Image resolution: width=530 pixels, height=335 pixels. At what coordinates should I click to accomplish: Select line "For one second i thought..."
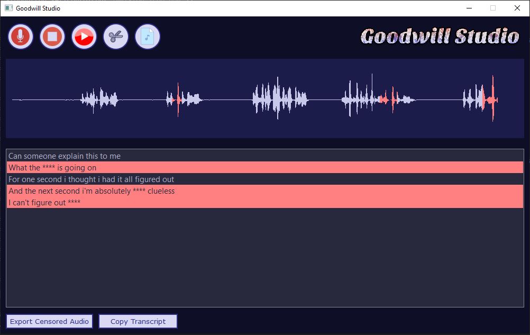point(265,179)
